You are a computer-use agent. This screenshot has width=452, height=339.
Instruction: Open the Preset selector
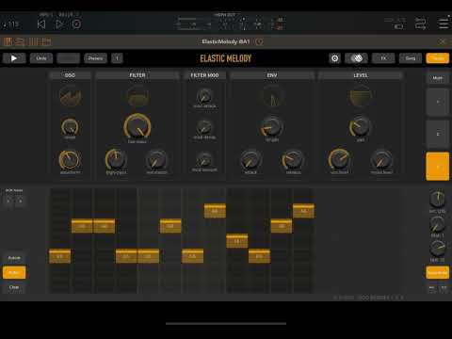95,58
